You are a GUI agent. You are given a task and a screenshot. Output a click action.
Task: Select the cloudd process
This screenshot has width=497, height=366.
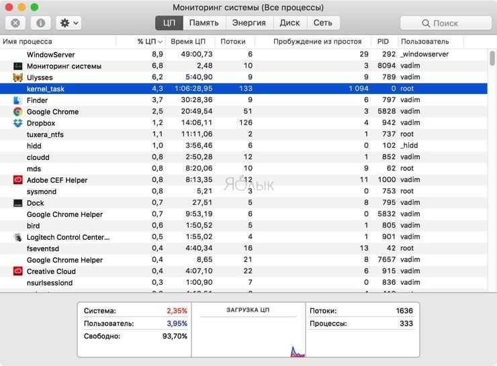click(x=243, y=157)
